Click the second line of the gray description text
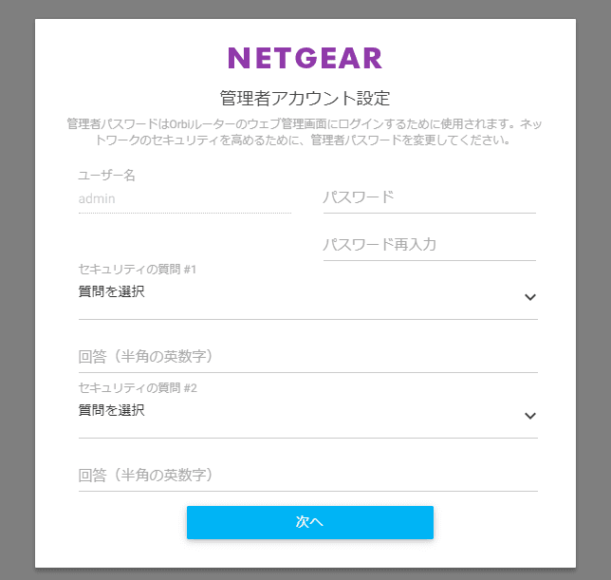Screen dimensions: 611x580 [305, 140]
